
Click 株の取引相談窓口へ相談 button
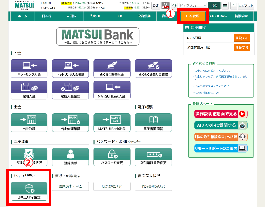point(221,137)
